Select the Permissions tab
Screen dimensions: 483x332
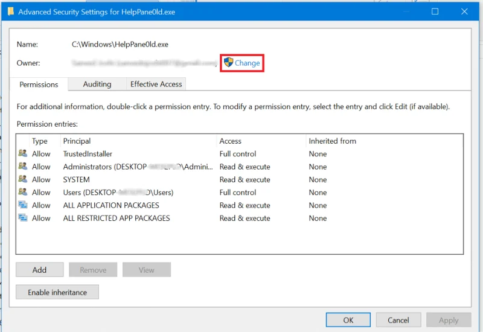(39, 85)
